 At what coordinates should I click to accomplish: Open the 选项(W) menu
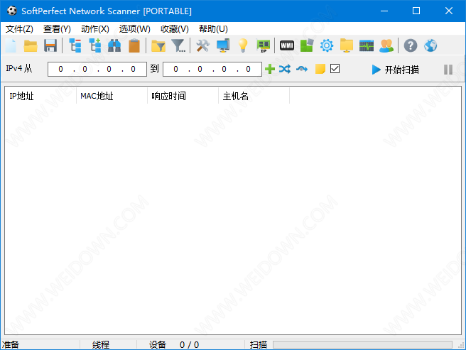(x=135, y=29)
